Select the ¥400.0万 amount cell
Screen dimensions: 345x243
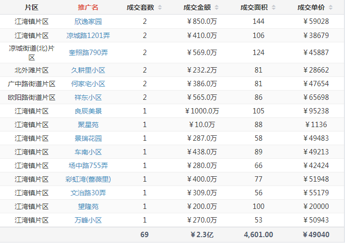pyautogui.click(x=202, y=179)
